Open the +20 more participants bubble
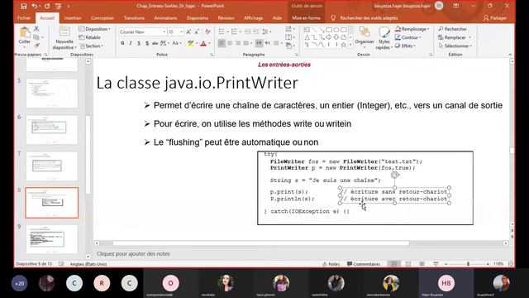 pyautogui.click(x=20, y=283)
